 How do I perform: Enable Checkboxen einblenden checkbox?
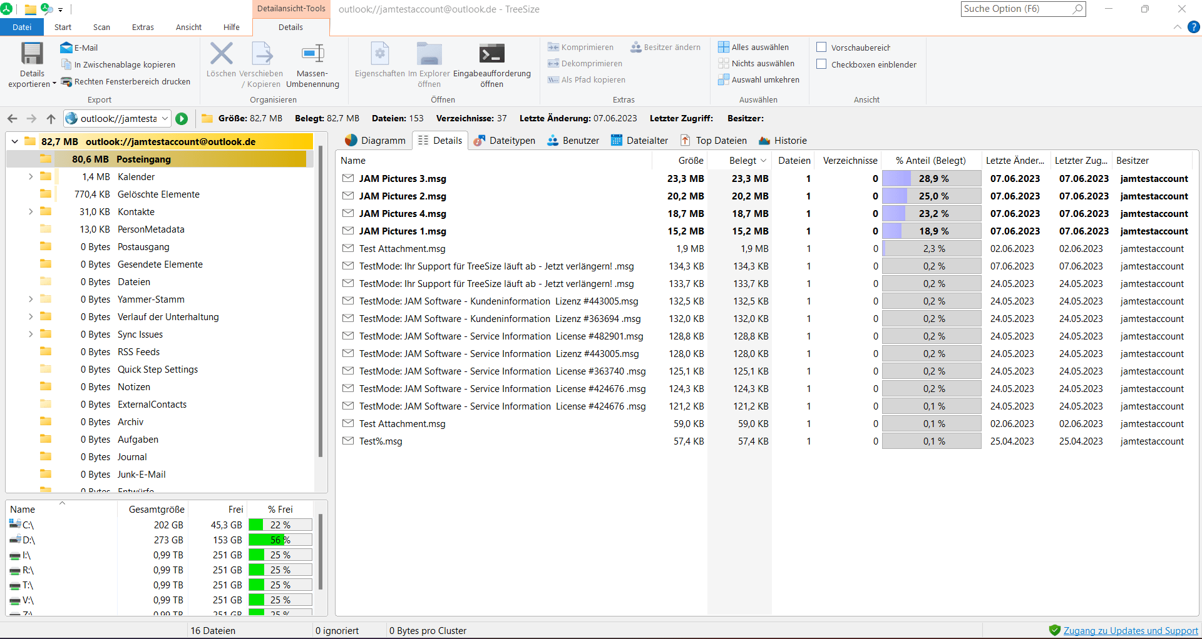coord(821,64)
